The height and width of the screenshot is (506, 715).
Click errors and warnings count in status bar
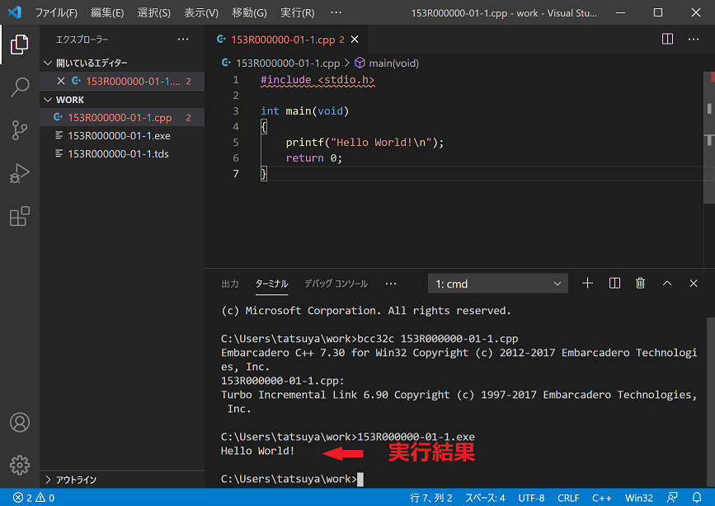[x=34, y=498]
